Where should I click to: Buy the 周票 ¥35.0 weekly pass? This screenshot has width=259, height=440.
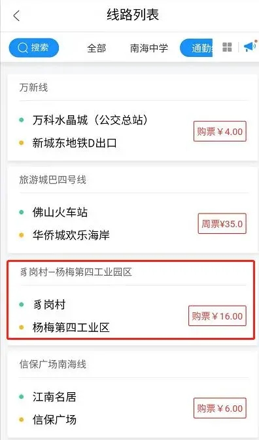click(222, 224)
